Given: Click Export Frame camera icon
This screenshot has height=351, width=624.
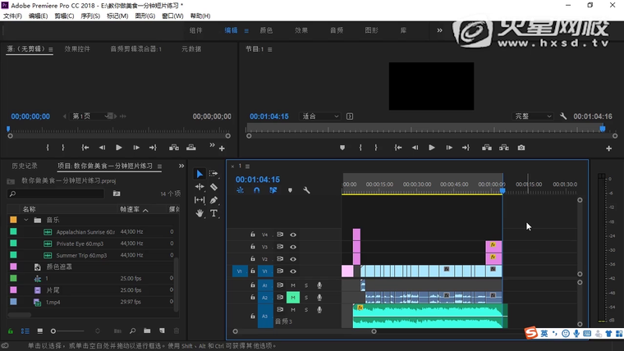Looking at the screenshot, I should pyautogui.click(x=521, y=148).
